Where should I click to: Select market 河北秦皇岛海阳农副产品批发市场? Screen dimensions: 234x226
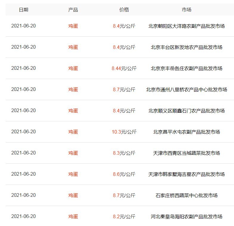tap(186, 217)
